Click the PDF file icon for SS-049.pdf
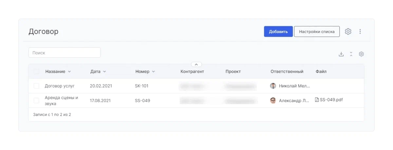Screen dimensions: 393x150 coord(317,100)
